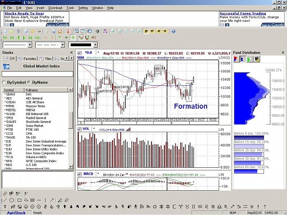The width and height of the screenshot is (287, 215).
Task: Open the ^DJI chart symbol dropdown arrow
Action: click(x=98, y=53)
